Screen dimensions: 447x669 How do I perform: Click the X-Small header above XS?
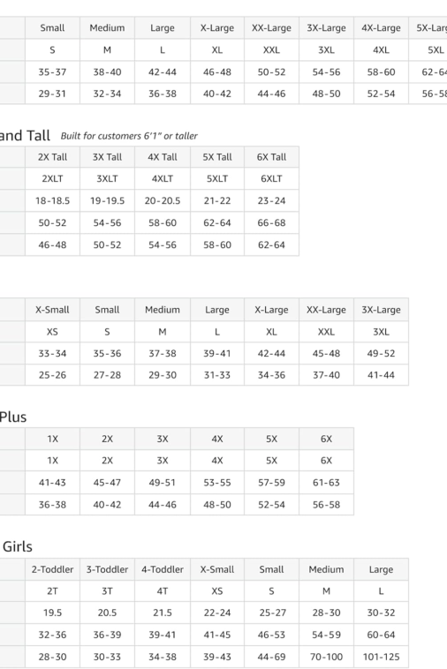click(52, 310)
